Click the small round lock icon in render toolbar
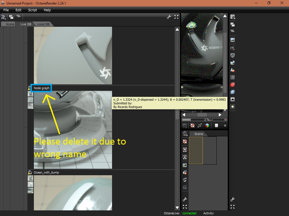This screenshot has height=216, width=289. [225, 126]
